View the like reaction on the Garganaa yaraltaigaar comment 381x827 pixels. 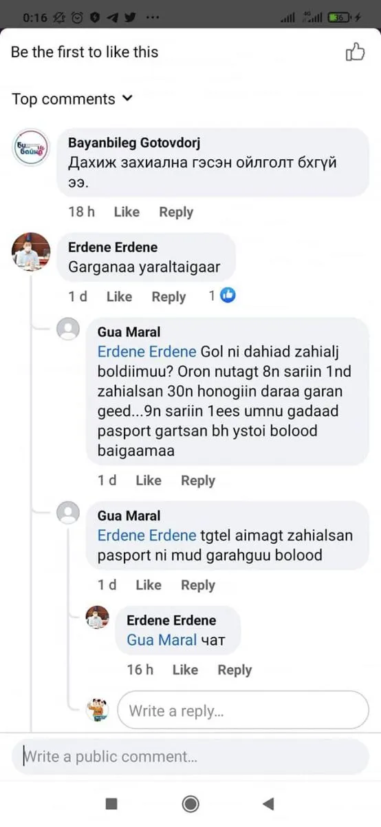(x=222, y=296)
